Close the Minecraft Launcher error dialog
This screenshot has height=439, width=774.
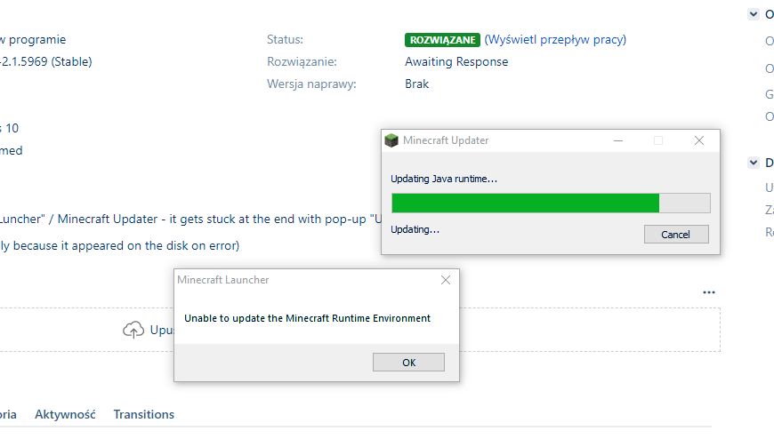click(x=445, y=280)
